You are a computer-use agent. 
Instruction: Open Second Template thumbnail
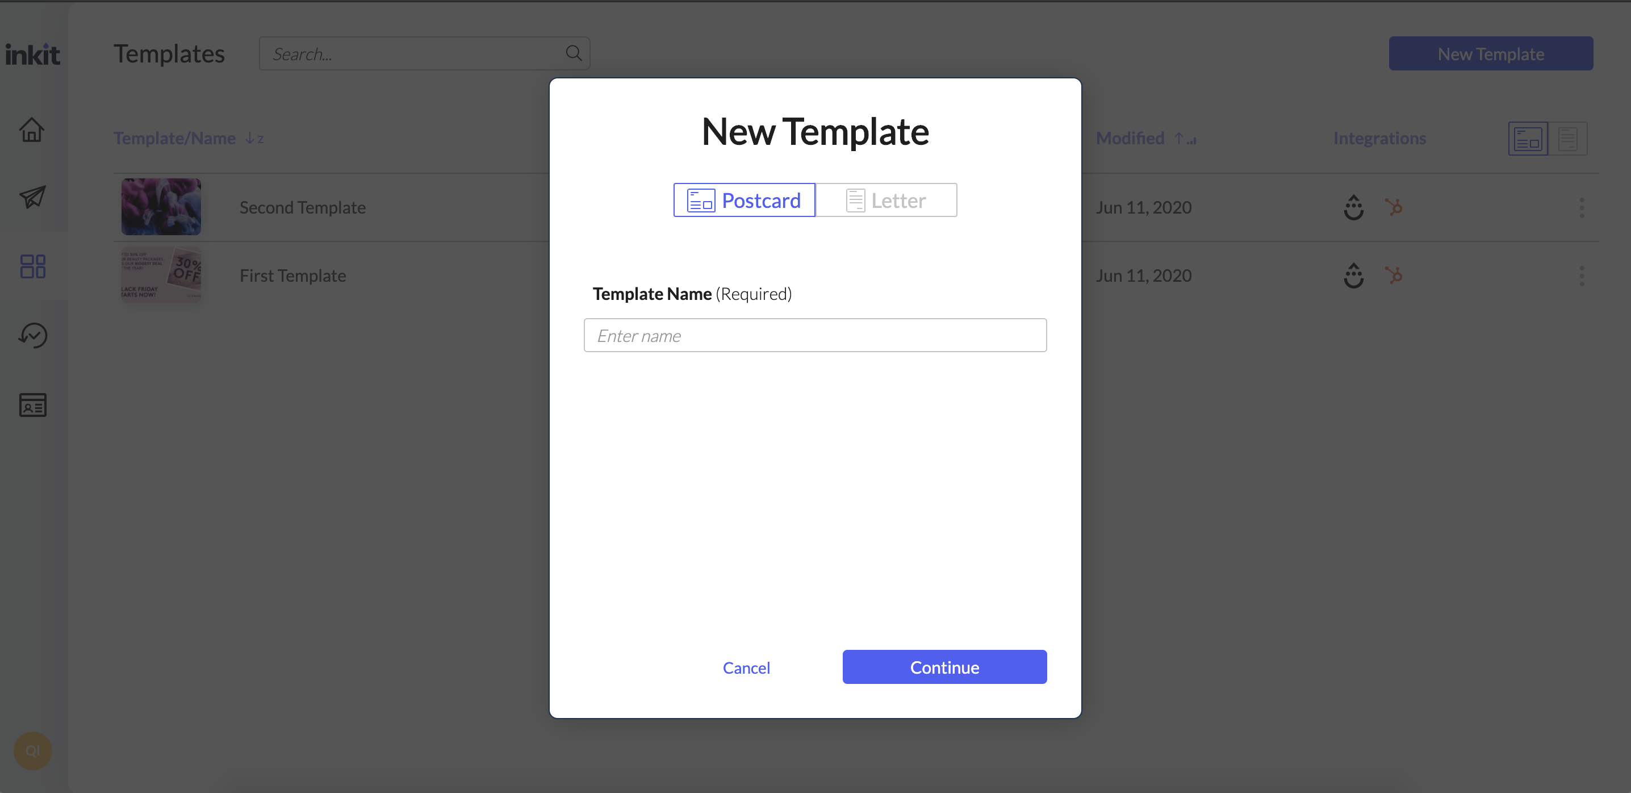click(161, 207)
